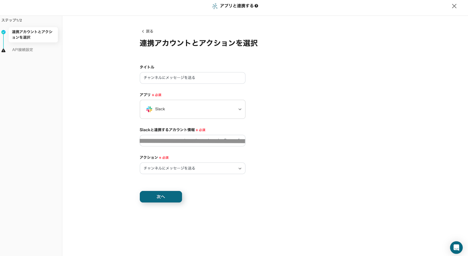Focus the タイトル text input field
Screen dimensions: 468x256
(192, 78)
